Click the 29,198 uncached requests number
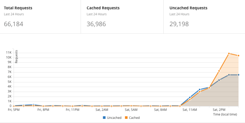This screenshot has height=123, width=245. click(179, 24)
